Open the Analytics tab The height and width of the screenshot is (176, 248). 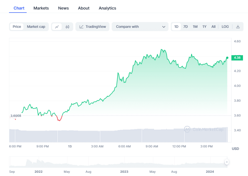[107, 8]
